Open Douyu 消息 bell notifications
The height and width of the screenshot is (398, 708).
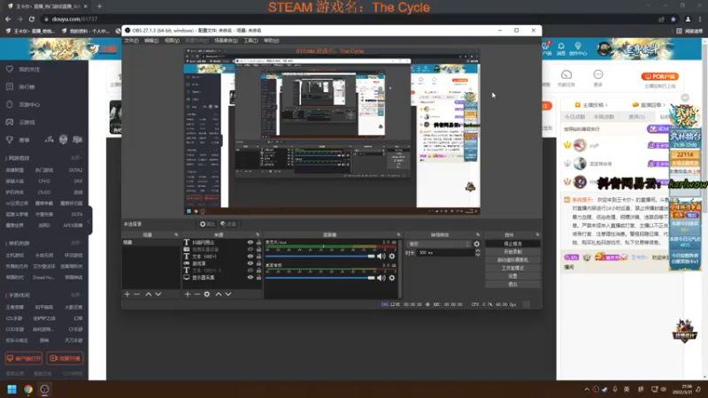pos(561,49)
